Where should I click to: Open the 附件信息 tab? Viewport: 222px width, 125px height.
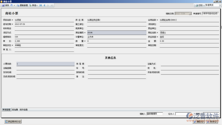point(24,110)
